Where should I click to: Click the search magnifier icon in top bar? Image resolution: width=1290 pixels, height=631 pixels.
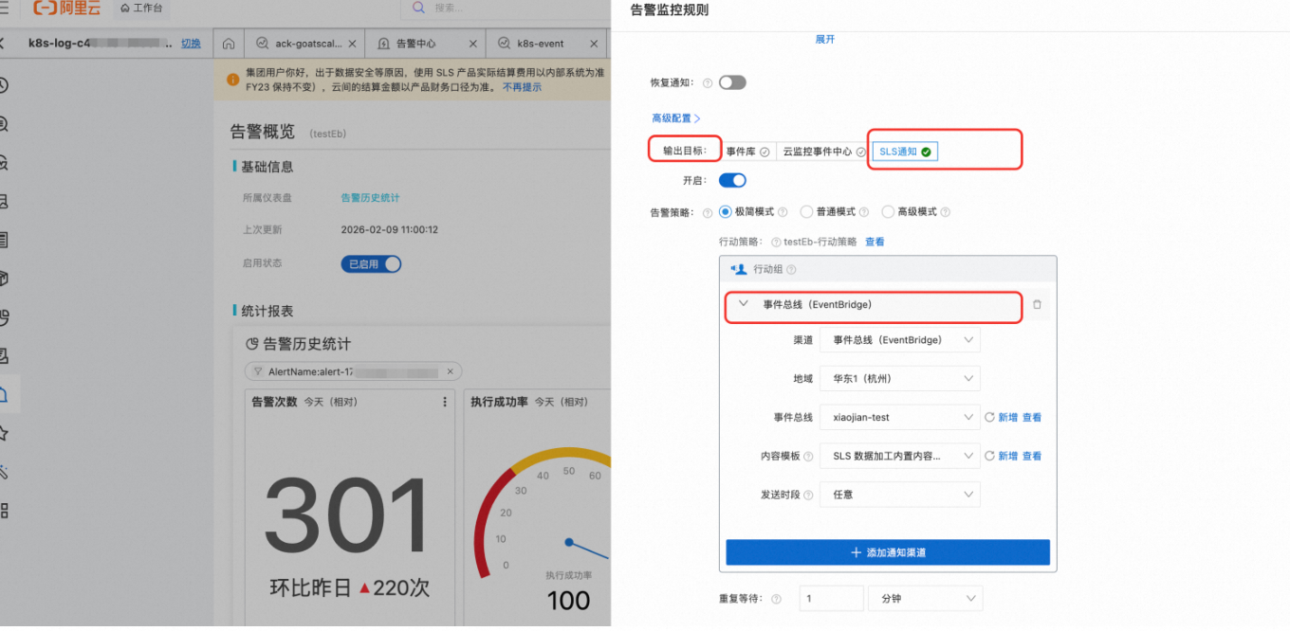pyautogui.click(x=419, y=8)
